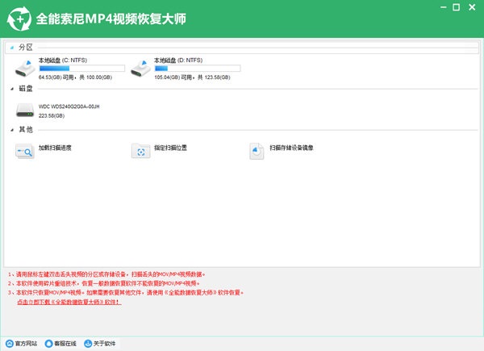Click the app logo in title bar
The image size is (484, 351).
(19, 19)
